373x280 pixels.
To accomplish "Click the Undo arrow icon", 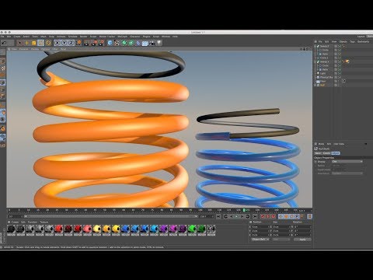I will pyautogui.click(x=4, y=43).
